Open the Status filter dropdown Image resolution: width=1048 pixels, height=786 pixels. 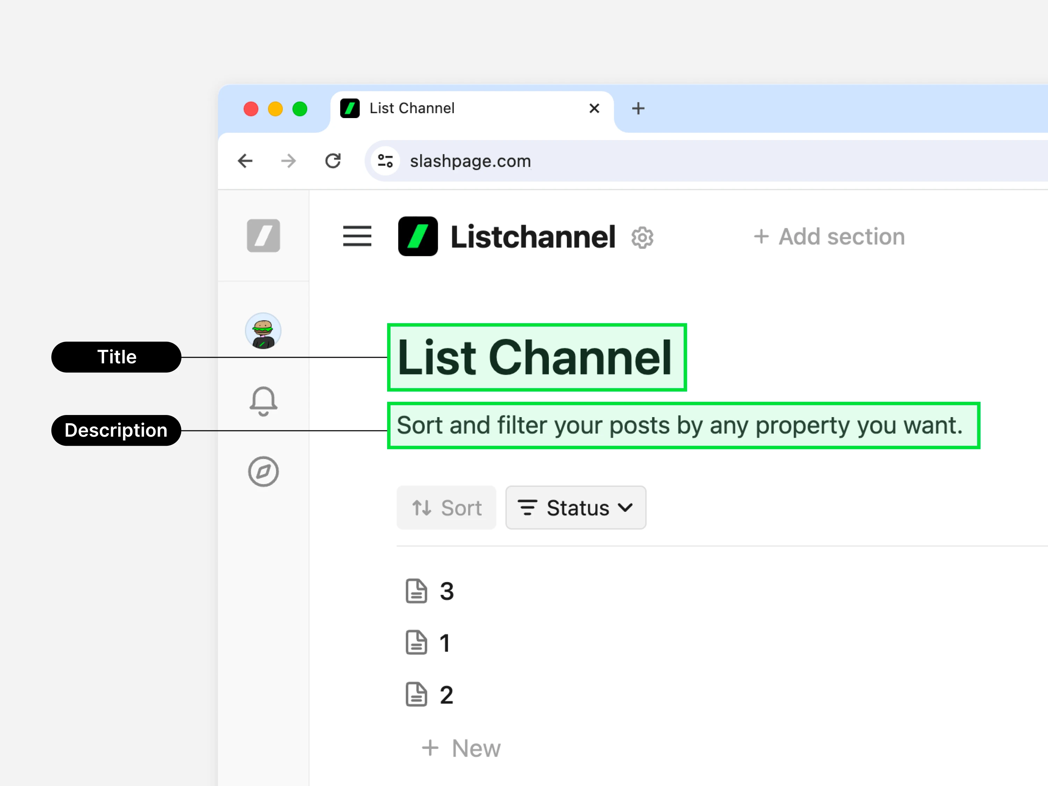[576, 508]
